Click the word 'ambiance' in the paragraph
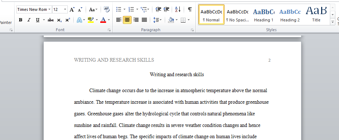This screenshot has height=140, width=339. click(x=84, y=102)
